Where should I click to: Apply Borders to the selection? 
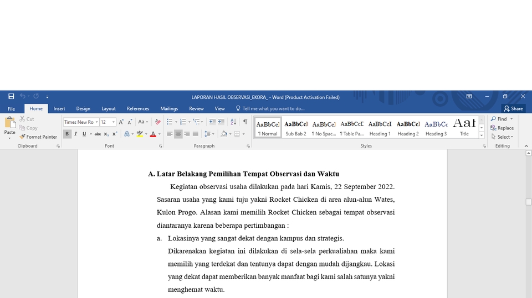point(237,134)
